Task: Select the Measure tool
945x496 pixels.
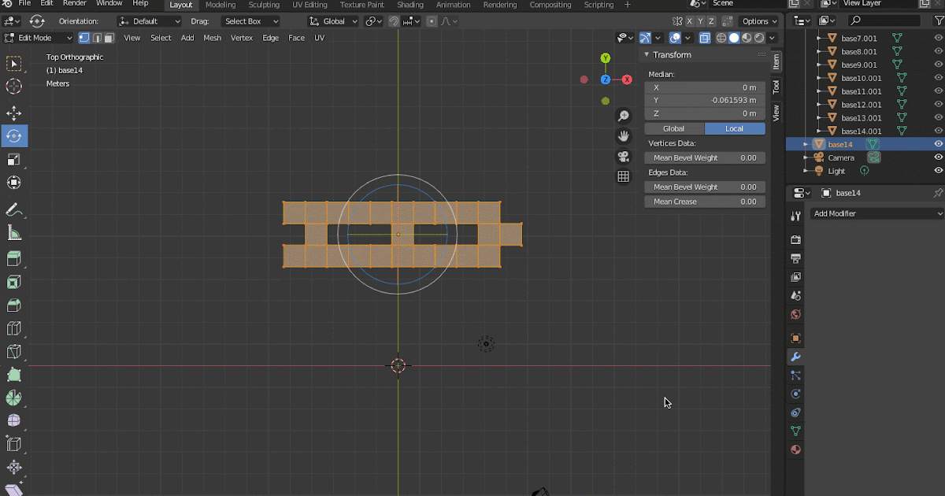Action: [13, 232]
